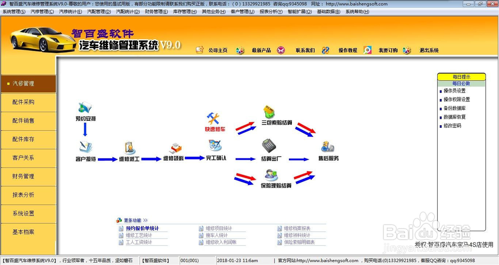Open 修改密码 in daily tips
The width and height of the screenshot is (499, 265).
pos(452,126)
